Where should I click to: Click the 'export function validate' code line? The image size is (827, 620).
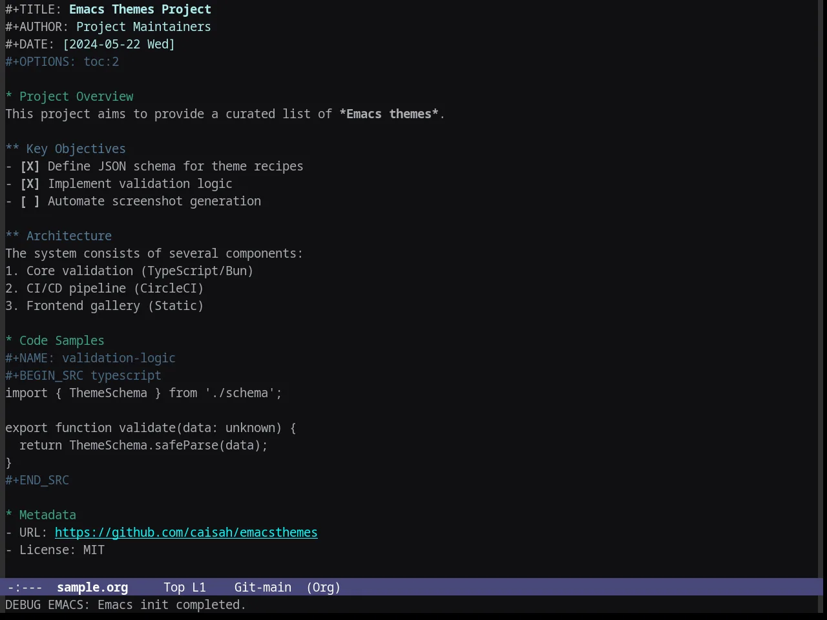(151, 428)
